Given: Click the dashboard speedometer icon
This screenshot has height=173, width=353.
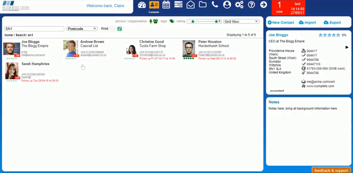Looking at the screenshot, I should coord(141,5).
